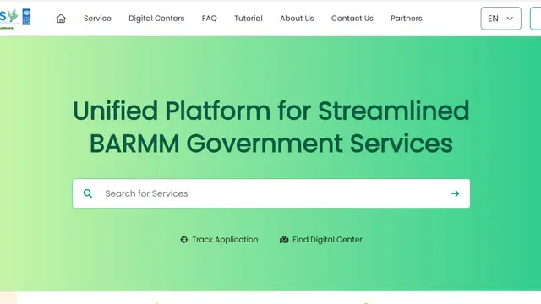The image size is (541, 304).
Task: Open the Digital Centers page
Action: click(x=156, y=19)
